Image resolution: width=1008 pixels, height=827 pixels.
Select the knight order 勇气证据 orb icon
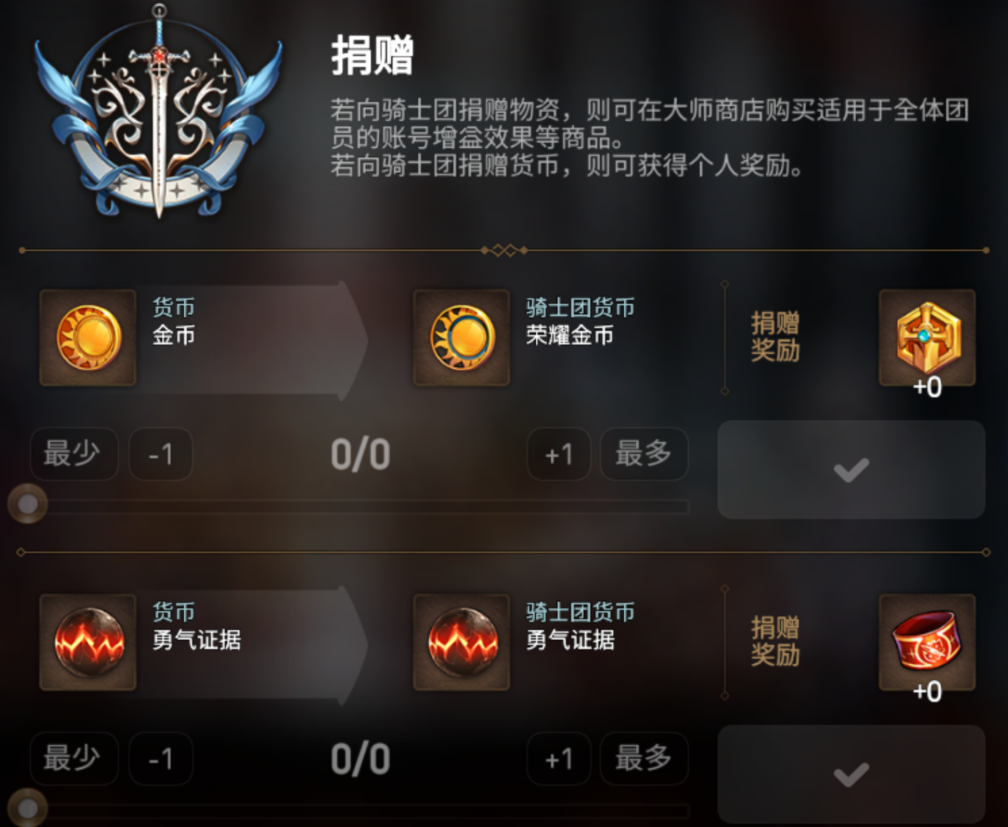tap(461, 642)
